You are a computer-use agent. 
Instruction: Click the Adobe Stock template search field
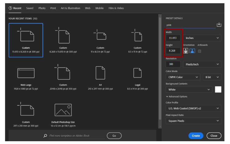(77, 136)
